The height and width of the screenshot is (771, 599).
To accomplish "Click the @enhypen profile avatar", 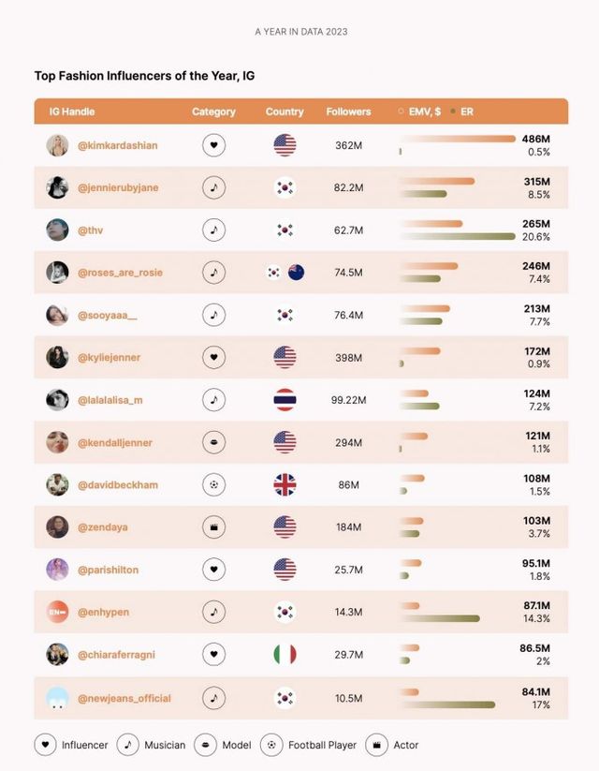I will click(57, 612).
